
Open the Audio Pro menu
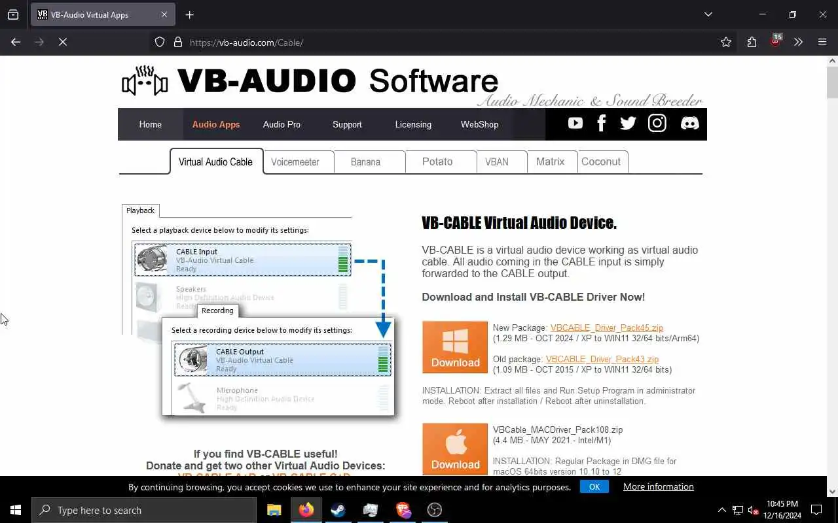click(282, 124)
